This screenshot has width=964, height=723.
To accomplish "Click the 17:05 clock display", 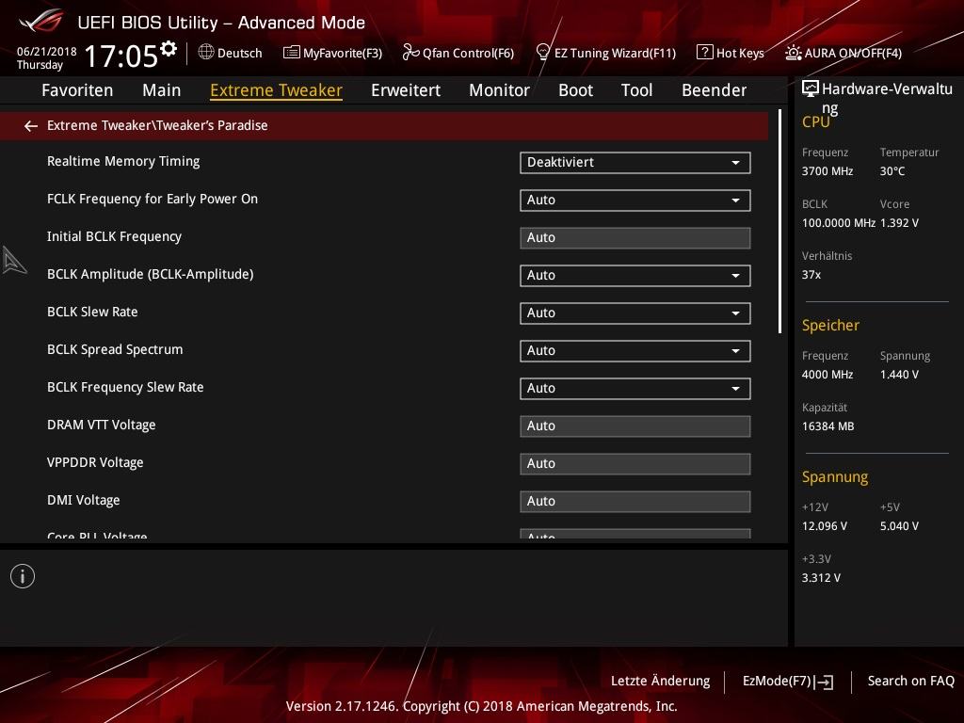I will (121, 56).
